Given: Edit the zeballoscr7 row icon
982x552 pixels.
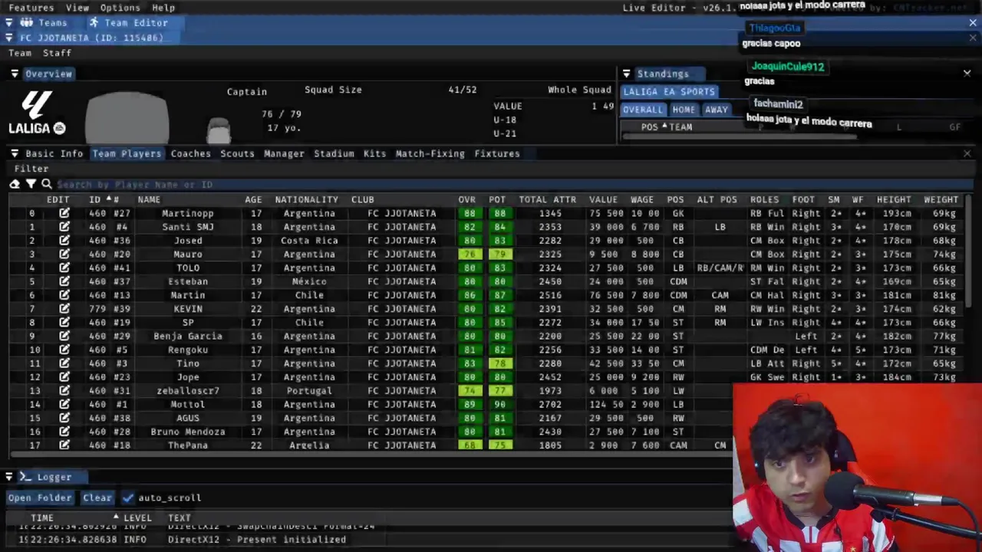Looking at the screenshot, I should [x=64, y=390].
